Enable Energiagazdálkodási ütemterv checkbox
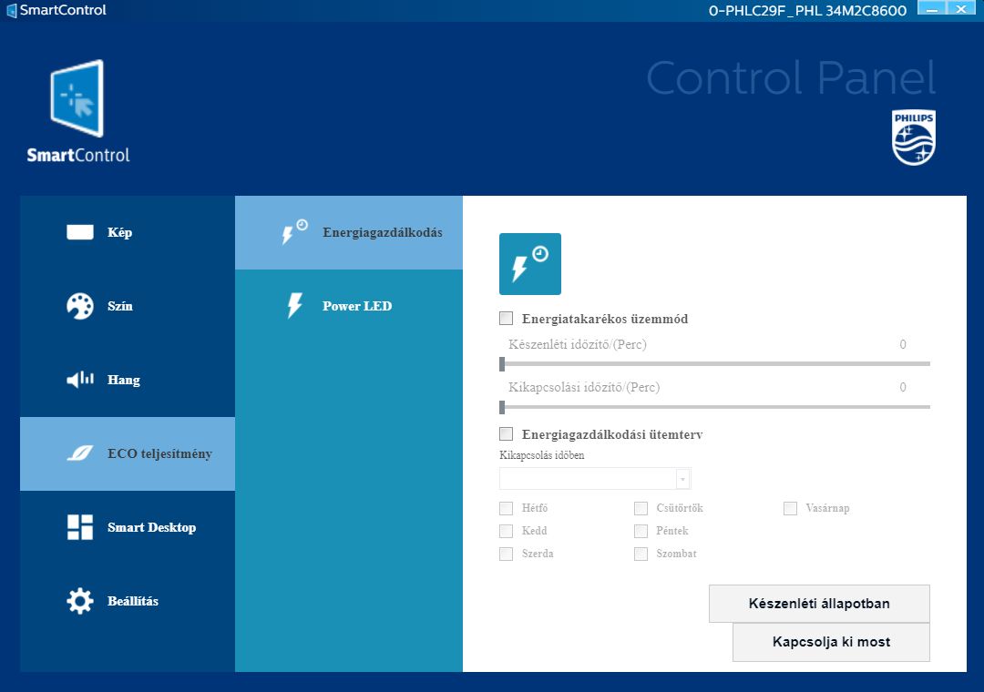Viewport: 984px width, 692px height. [x=506, y=433]
